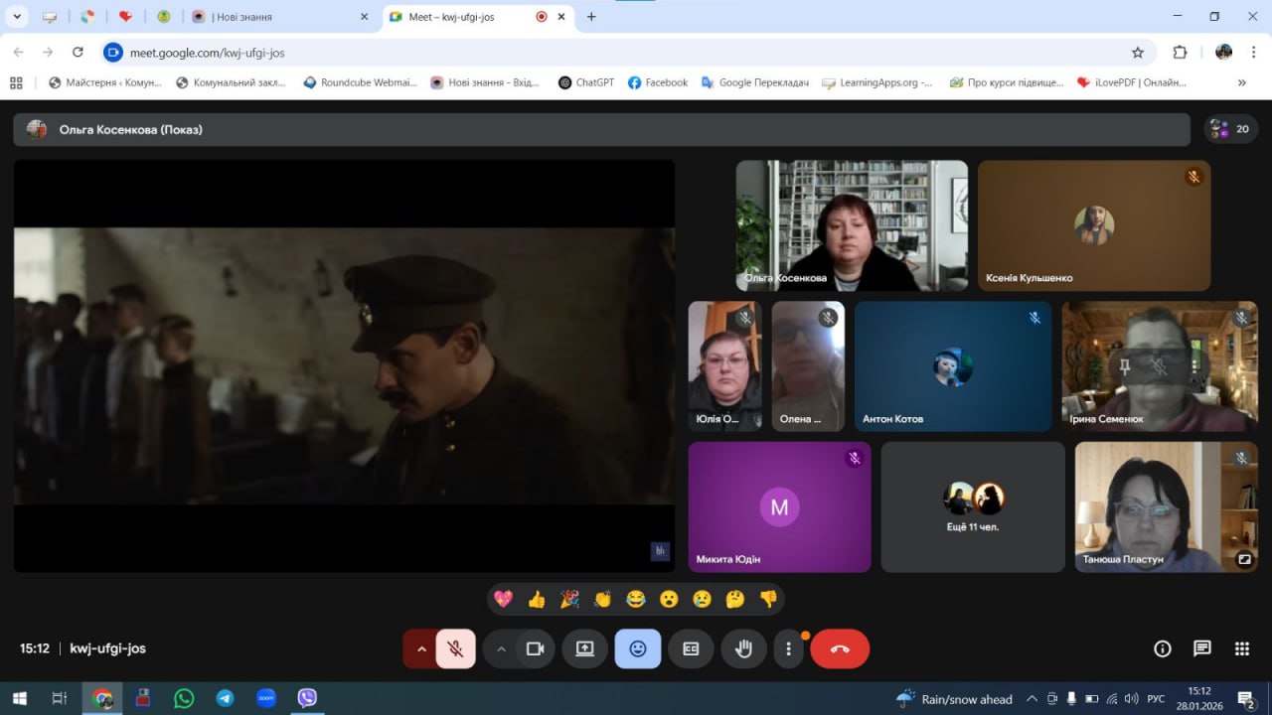Viewport: 1272px width, 715px height.
Task: Click the red leave call button
Action: [840, 649]
